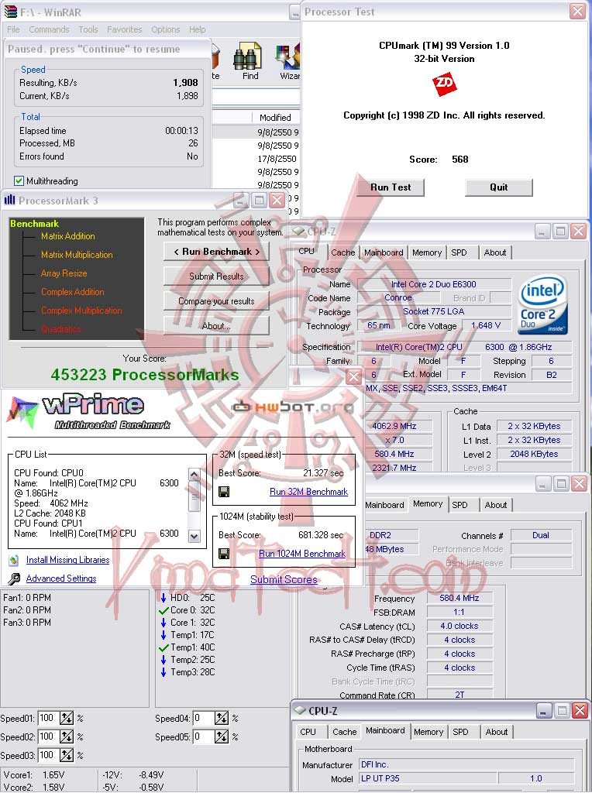Adjust the Speed03 spinner control
This screenshot has height=793, width=592.
pos(67,756)
